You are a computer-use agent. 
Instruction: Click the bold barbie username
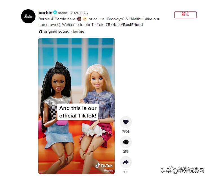point(45,13)
